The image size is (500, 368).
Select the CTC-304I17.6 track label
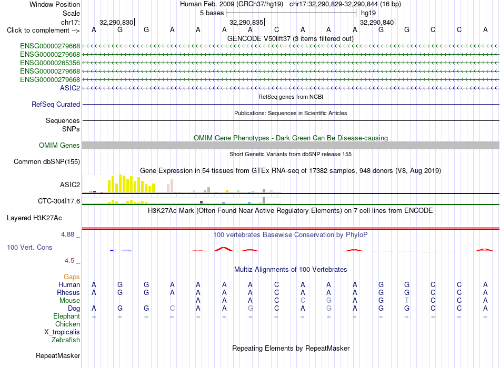[59, 201]
